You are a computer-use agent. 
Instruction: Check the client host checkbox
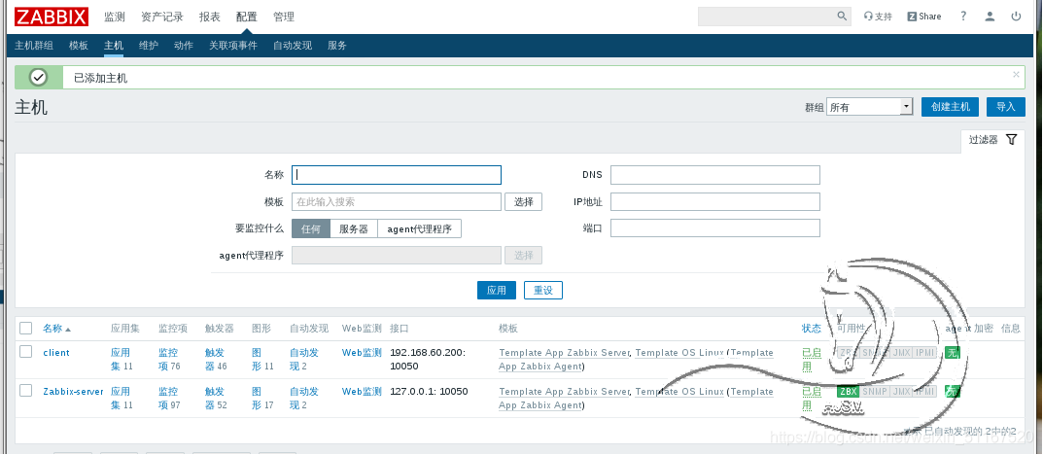26,352
